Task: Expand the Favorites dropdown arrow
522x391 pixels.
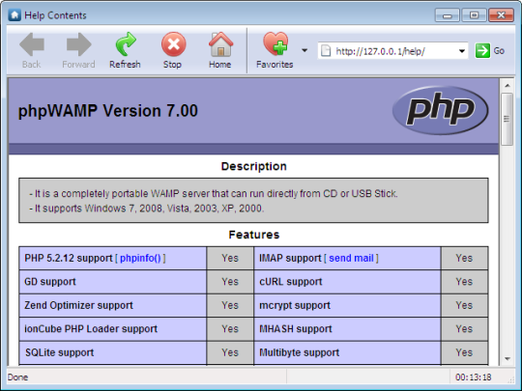Action: click(x=304, y=50)
